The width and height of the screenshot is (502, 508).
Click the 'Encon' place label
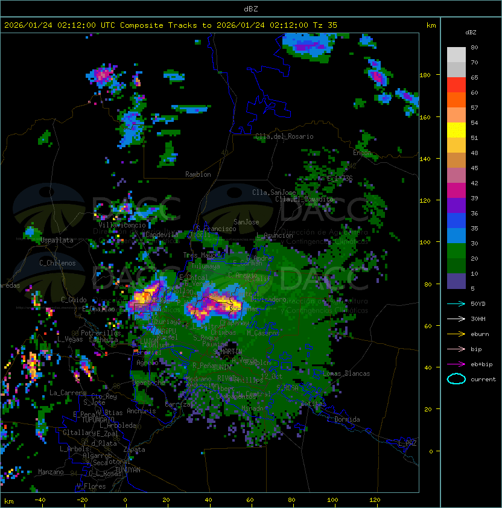(x=363, y=153)
